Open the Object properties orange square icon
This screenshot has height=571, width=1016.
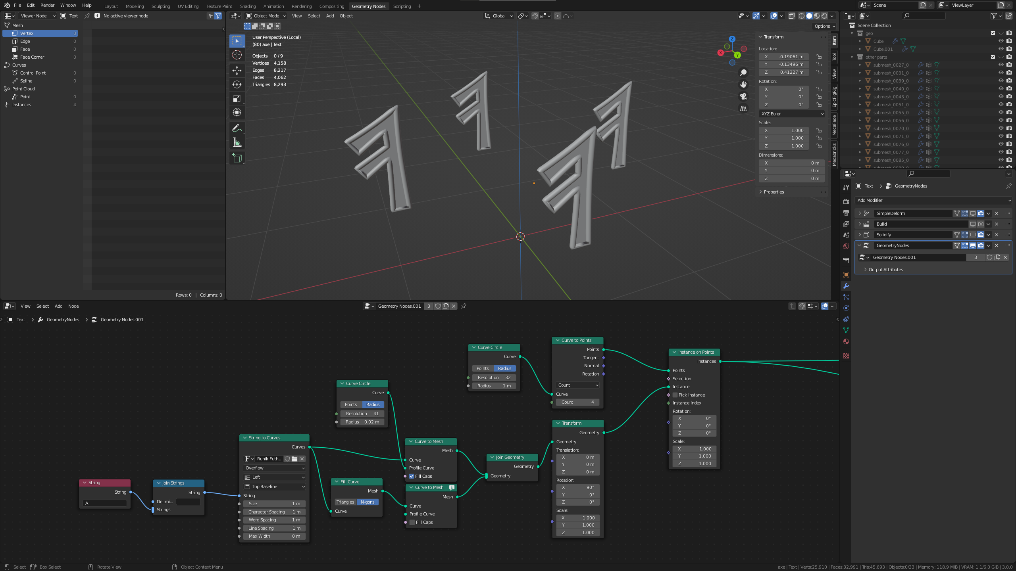pos(846,275)
